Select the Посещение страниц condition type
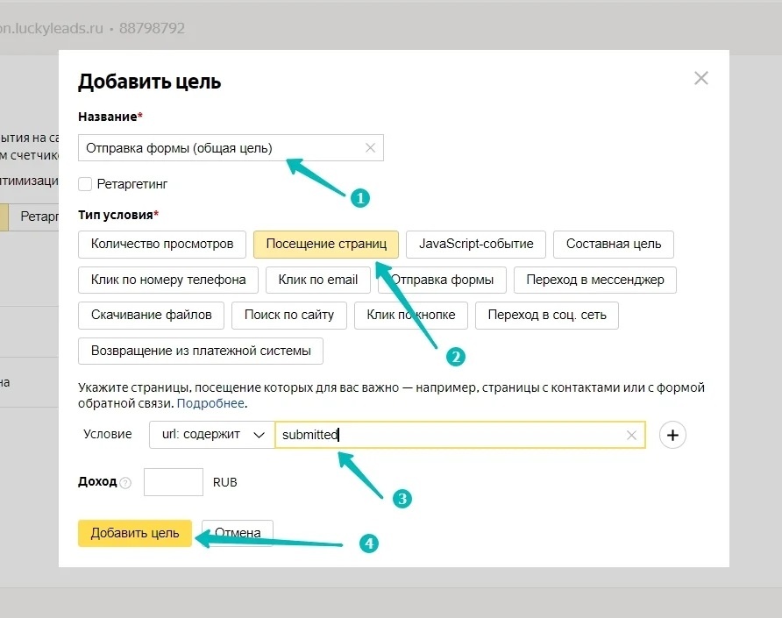Viewport: 782px width, 618px height. (x=326, y=245)
